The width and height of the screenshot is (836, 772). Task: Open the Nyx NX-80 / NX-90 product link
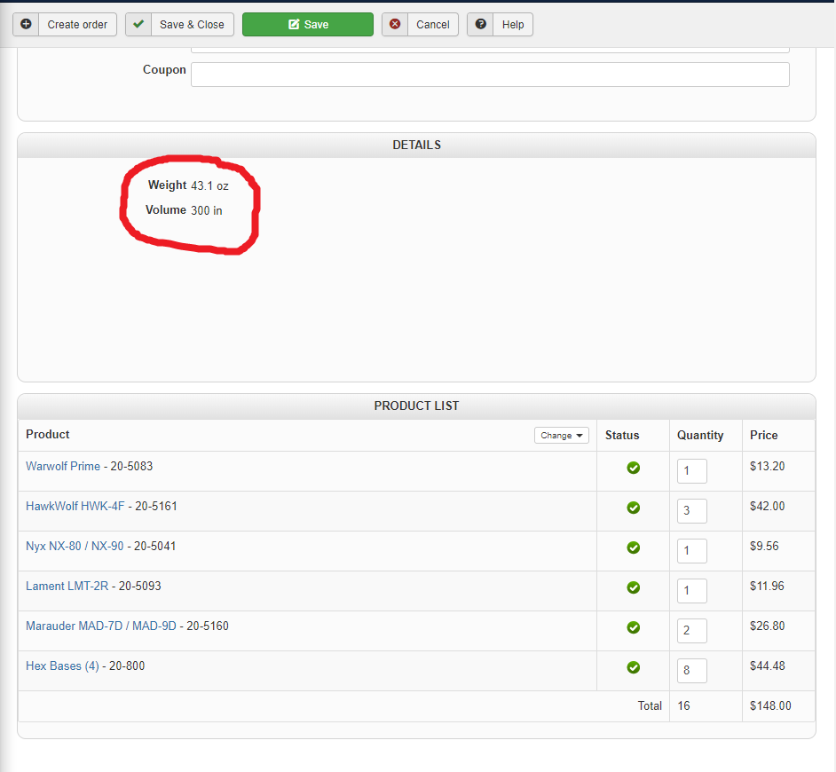click(75, 546)
